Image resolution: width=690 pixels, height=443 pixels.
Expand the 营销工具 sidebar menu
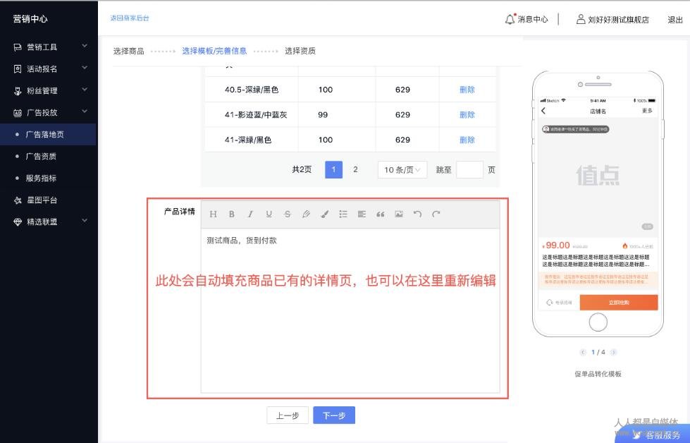point(49,47)
